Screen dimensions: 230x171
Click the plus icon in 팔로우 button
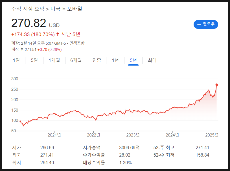point(199,24)
